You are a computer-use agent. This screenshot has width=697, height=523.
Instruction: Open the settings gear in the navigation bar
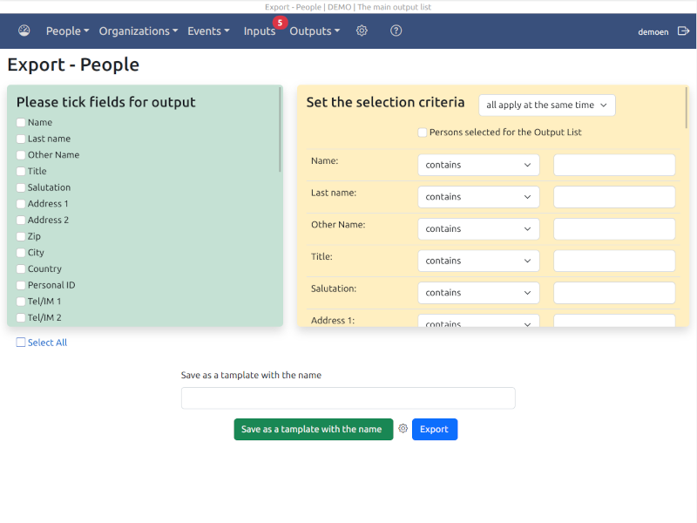(x=362, y=31)
